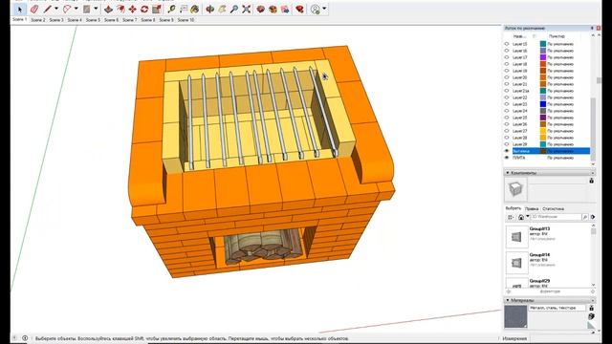Toggle visibility of Layer21

pyautogui.click(x=507, y=84)
